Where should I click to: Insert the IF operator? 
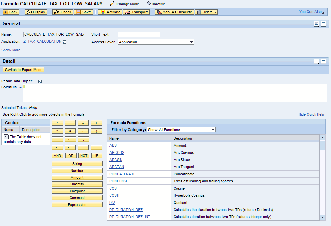[97, 156]
